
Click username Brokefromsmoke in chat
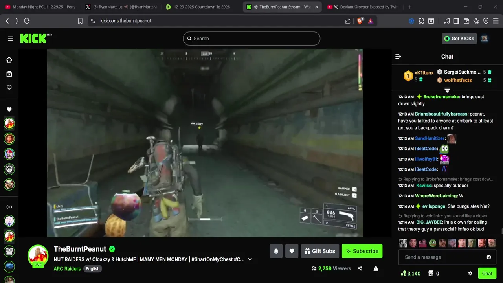[x=441, y=97]
